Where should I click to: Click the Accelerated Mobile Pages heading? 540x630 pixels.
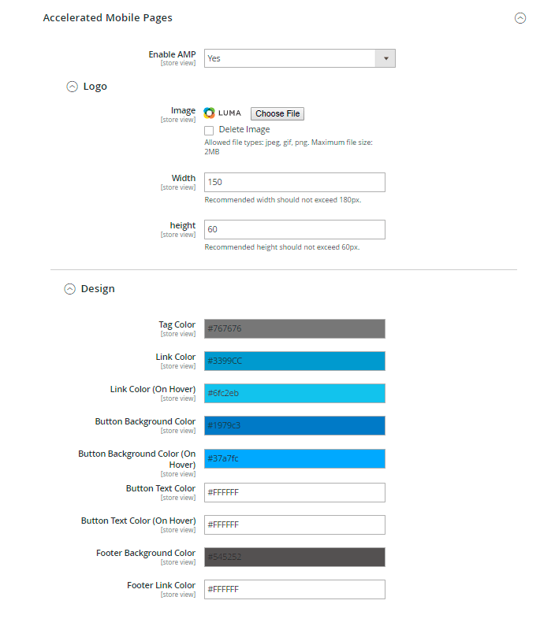(107, 17)
